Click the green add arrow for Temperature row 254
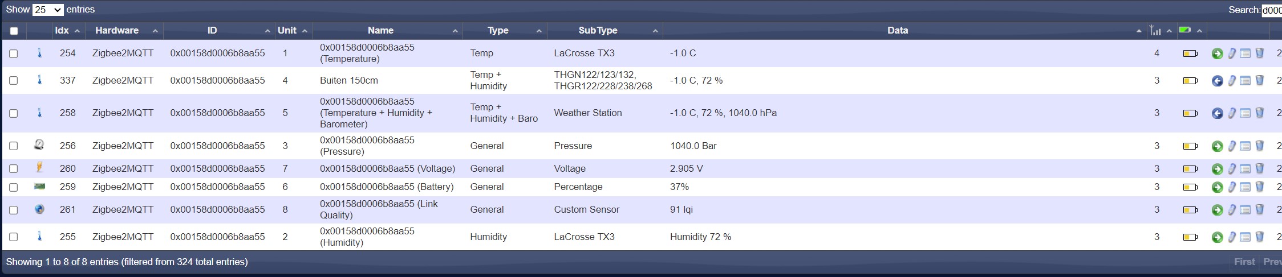Screen dimensions: 1282x277 coord(1217,53)
